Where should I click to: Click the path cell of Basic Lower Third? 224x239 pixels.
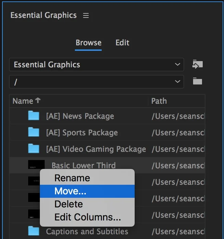coord(178,166)
